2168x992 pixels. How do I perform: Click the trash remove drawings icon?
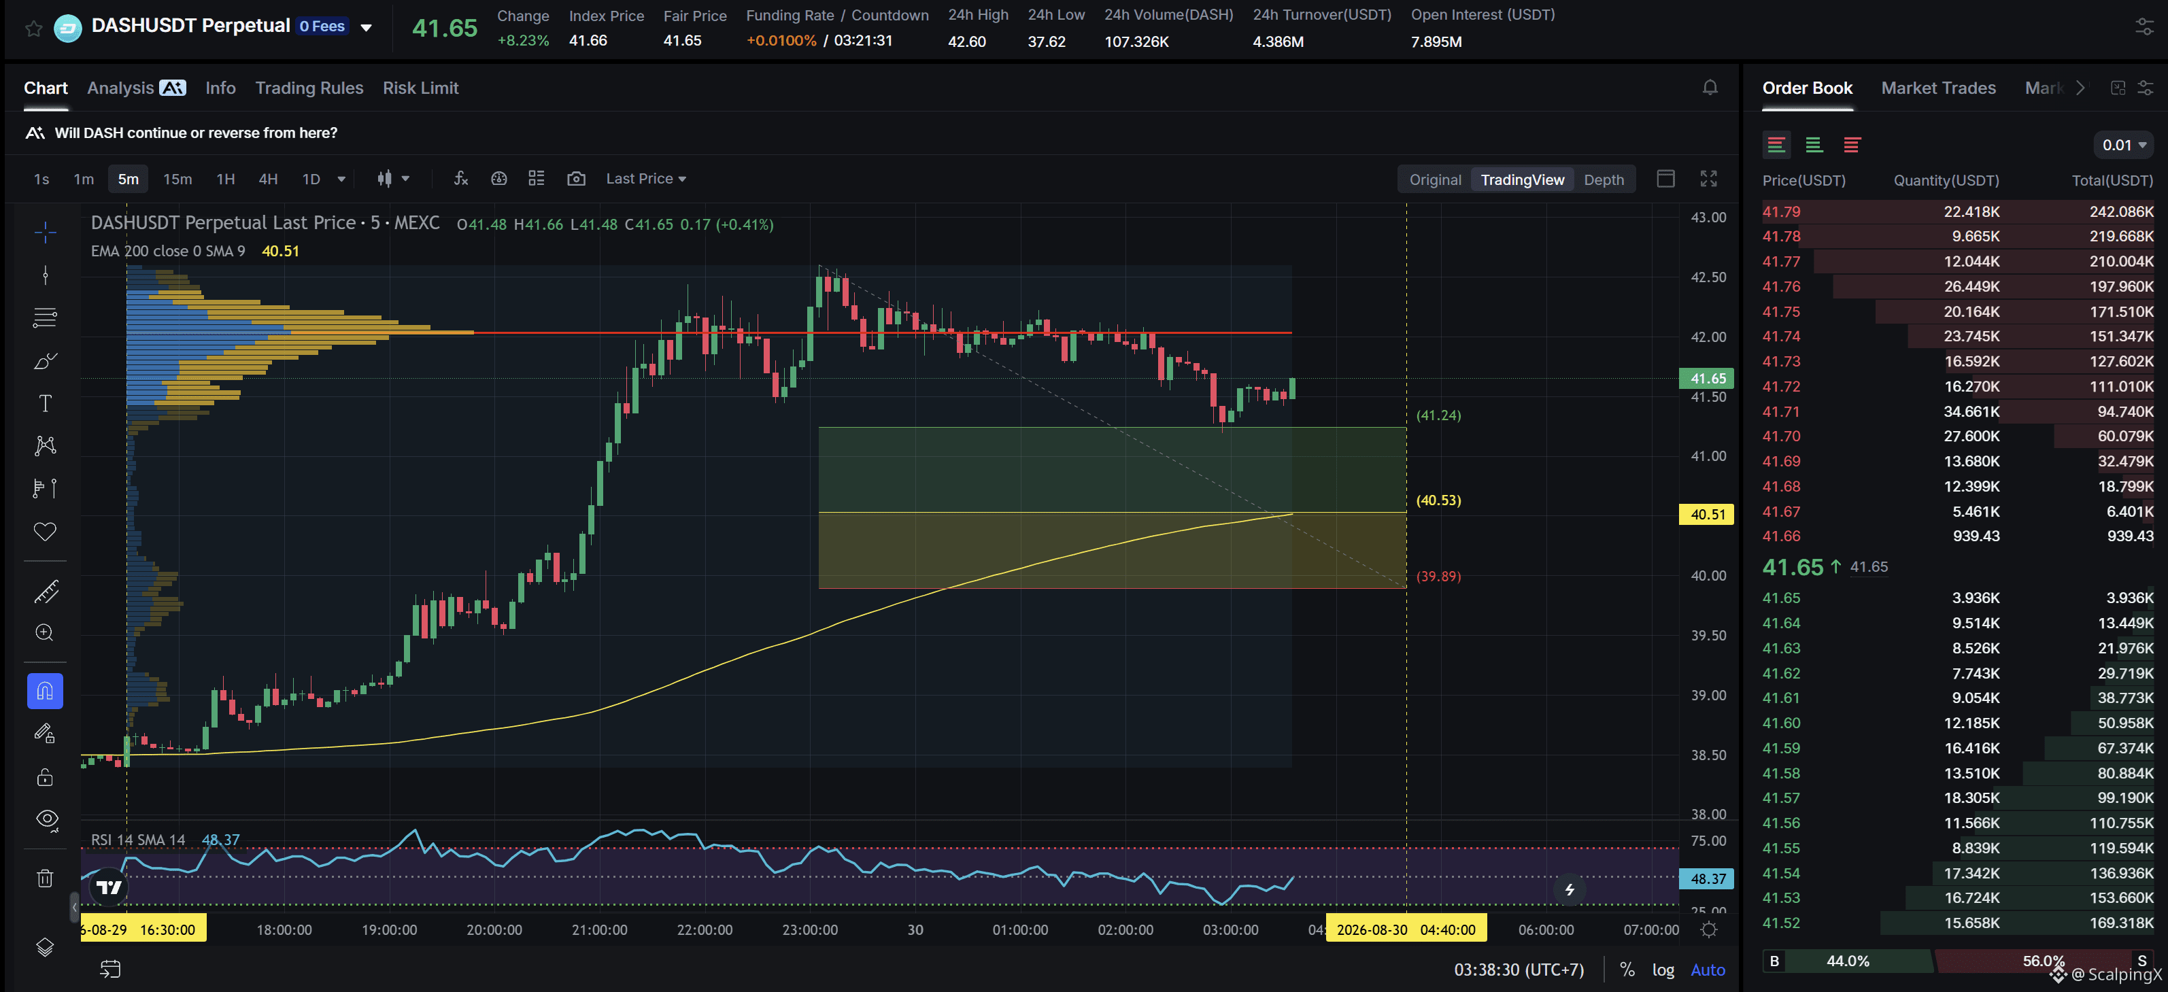tap(46, 878)
